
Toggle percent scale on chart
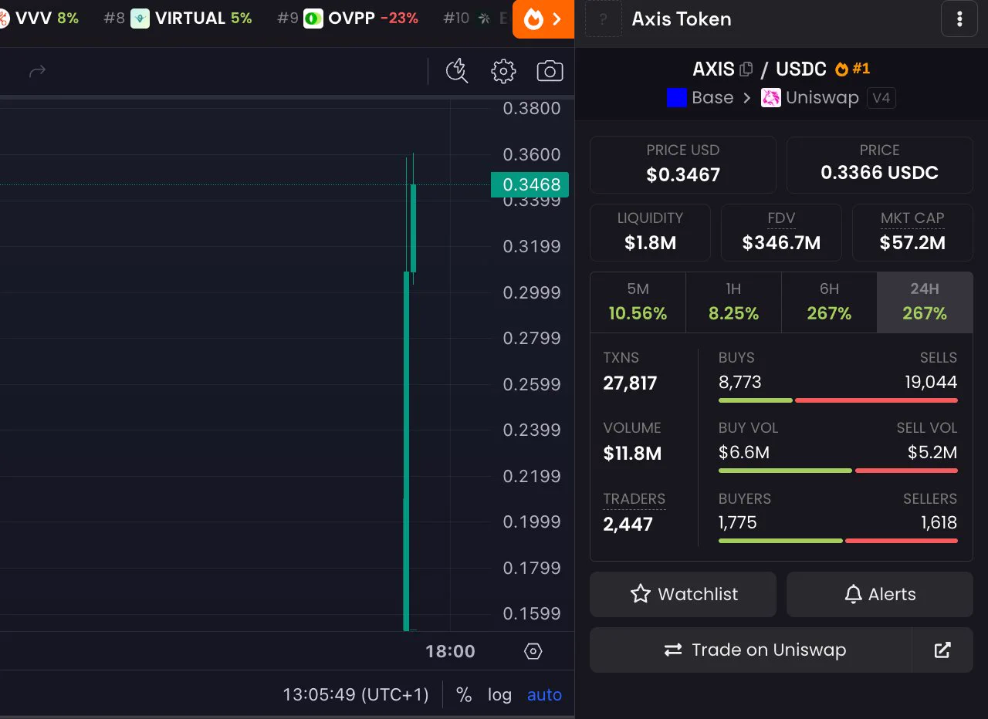464,695
